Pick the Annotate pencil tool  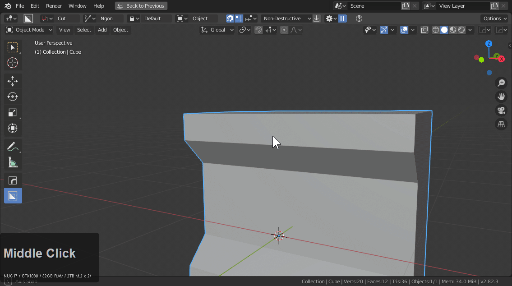point(13,147)
